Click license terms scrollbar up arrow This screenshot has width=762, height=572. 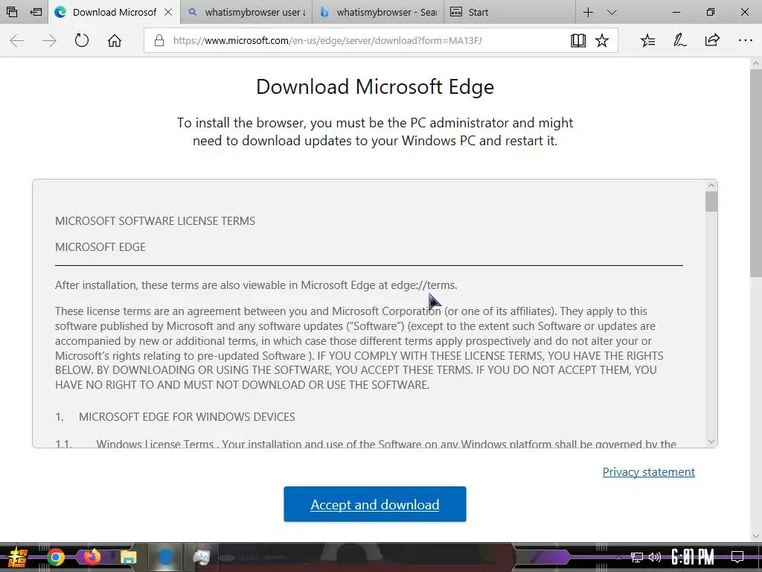pyautogui.click(x=711, y=185)
